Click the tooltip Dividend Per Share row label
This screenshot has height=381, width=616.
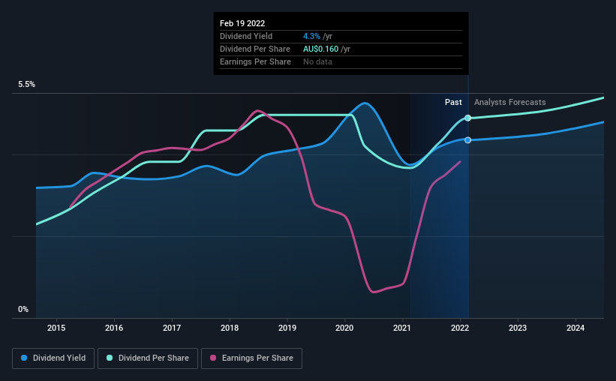(x=255, y=49)
